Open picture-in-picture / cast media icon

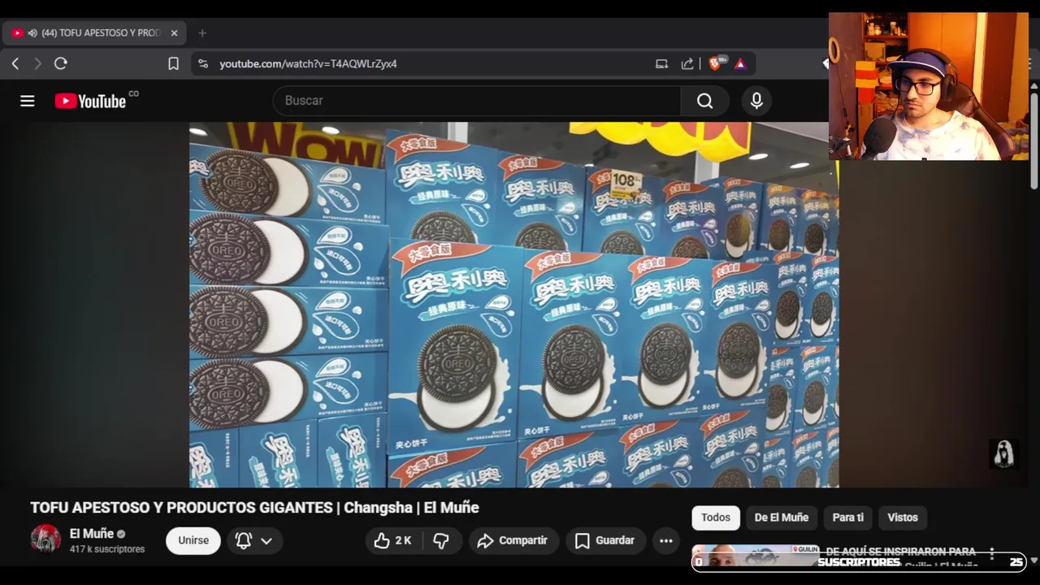pyautogui.click(x=661, y=63)
